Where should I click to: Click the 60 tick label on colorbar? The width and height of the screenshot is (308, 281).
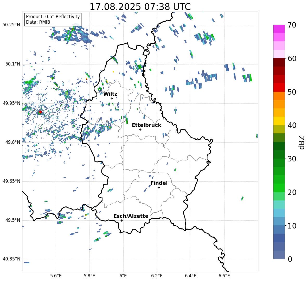click(292, 58)
